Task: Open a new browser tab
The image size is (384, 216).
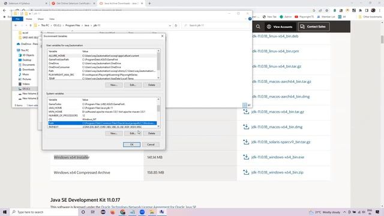Action: click(149, 4)
